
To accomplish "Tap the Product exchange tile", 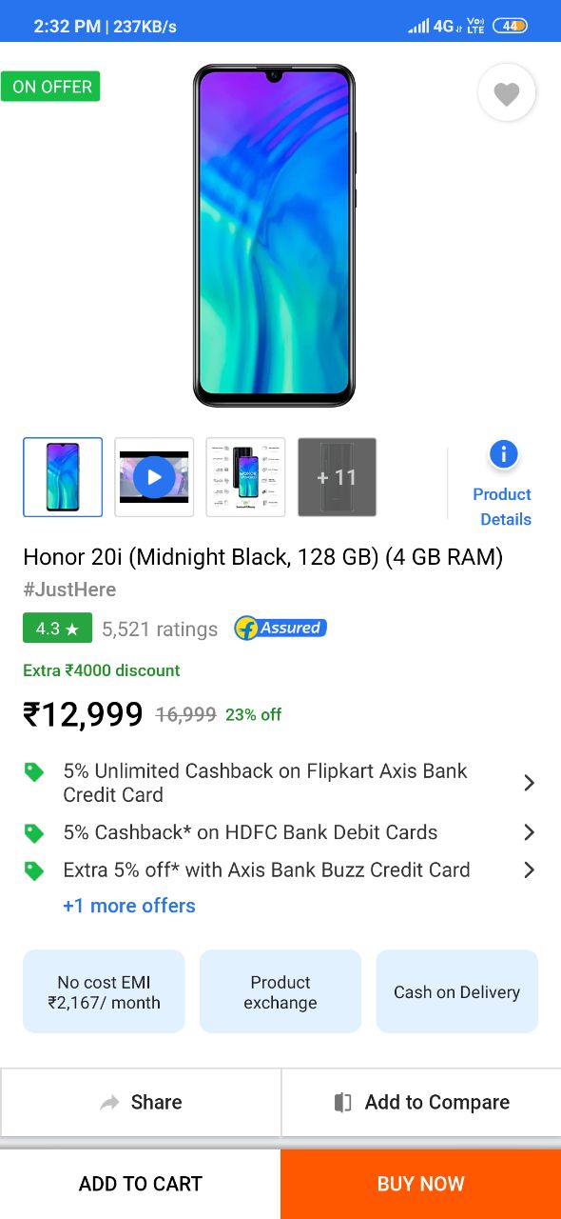I will pyautogui.click(x=280, y=991).
